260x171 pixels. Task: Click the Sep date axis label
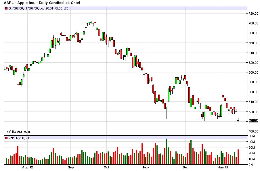71,167
